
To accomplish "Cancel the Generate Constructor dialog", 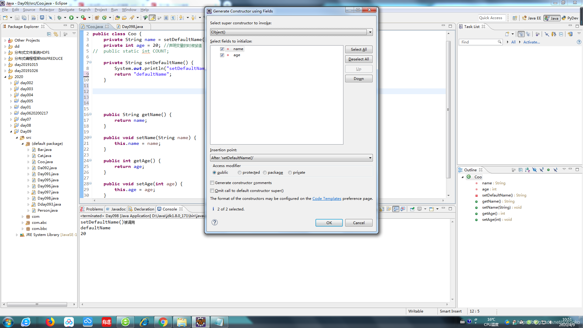I will [359, 223].
